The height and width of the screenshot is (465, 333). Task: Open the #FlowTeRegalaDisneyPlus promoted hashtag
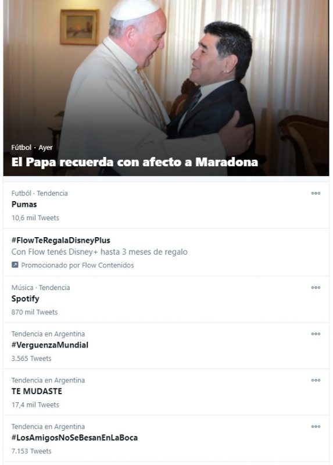tap(61, 240)
